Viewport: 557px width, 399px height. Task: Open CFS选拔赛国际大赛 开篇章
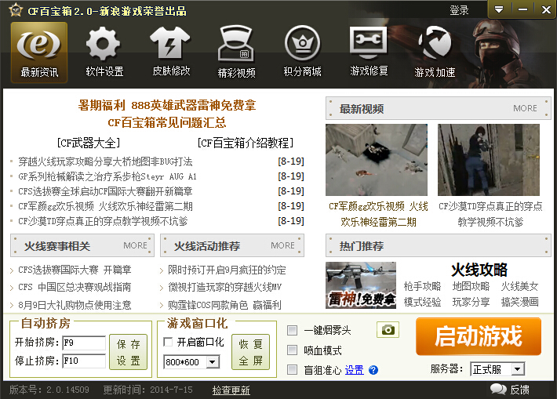click(x=75, y=270)
